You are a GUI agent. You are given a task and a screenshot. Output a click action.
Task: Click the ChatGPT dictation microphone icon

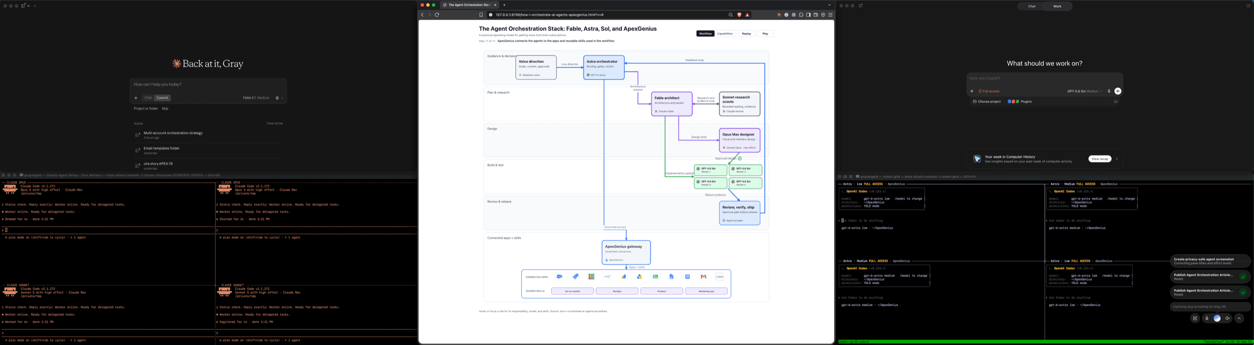coord(1109,91)
